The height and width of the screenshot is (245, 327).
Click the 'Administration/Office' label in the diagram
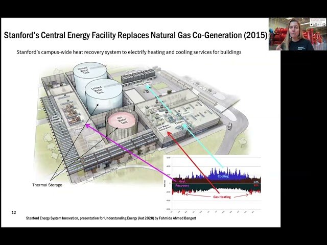(106, 173)
